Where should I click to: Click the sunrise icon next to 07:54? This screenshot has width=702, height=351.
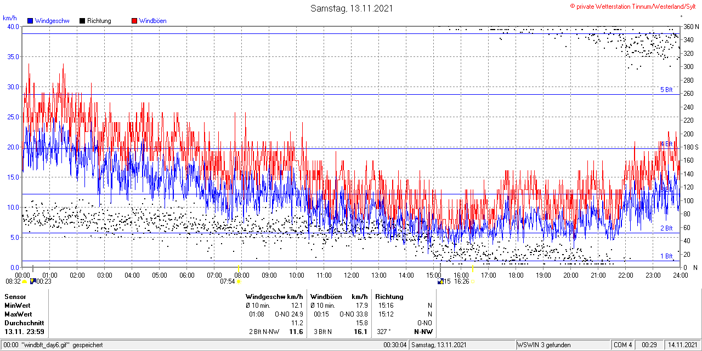(x=238, y=281)
